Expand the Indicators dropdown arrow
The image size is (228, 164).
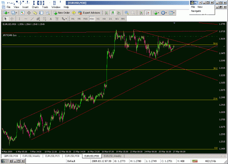(x=158, y=13)
